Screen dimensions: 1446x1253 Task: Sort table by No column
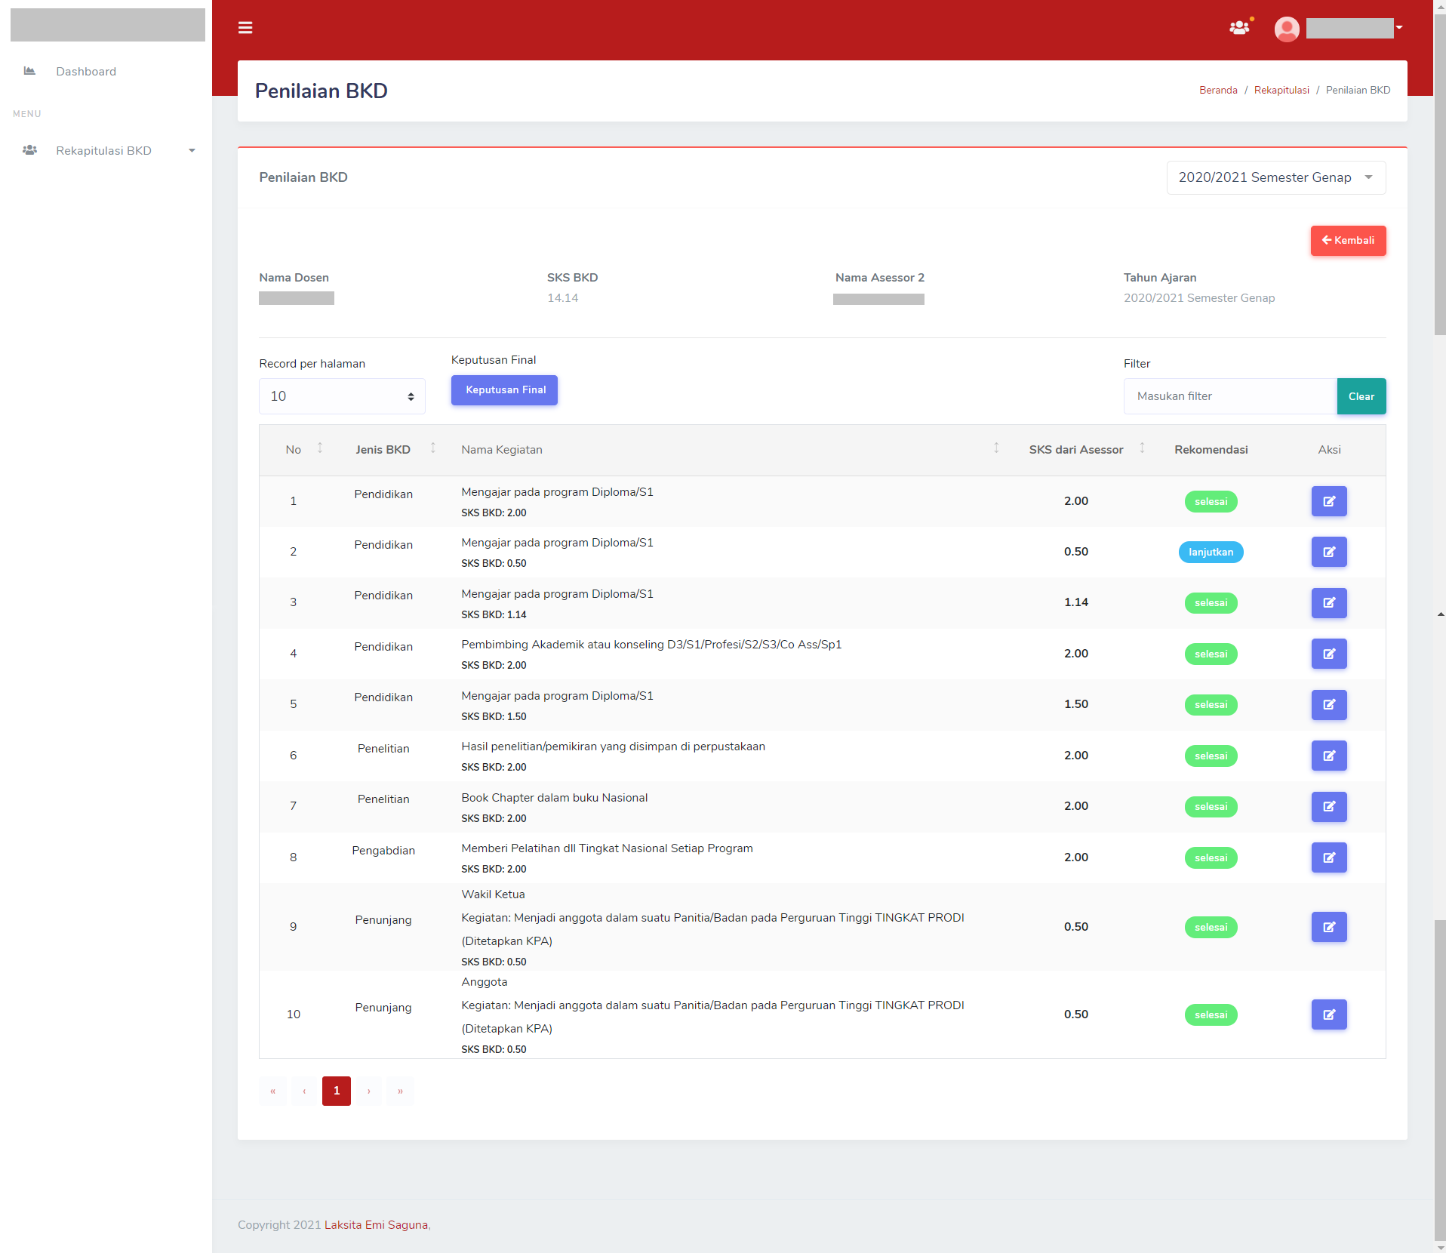point(320,448)
